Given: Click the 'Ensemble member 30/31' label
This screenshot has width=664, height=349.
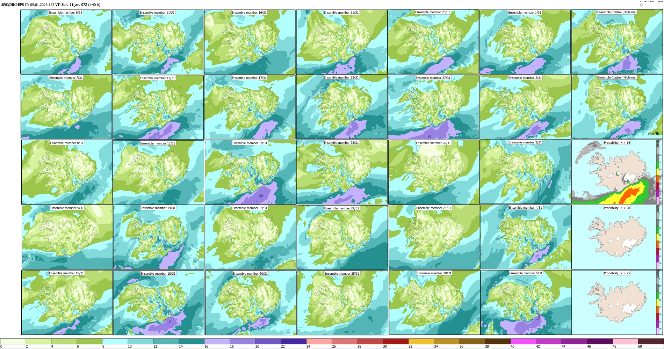Looking at the screenshot, I should pos(434,273).
